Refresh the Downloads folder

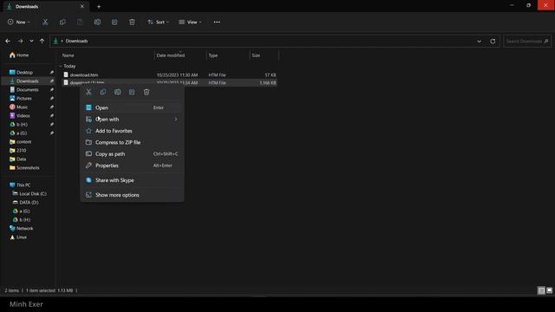point(493,41)
